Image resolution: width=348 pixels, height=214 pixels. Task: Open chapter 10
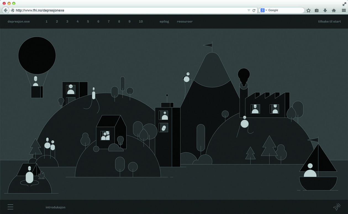141,22
